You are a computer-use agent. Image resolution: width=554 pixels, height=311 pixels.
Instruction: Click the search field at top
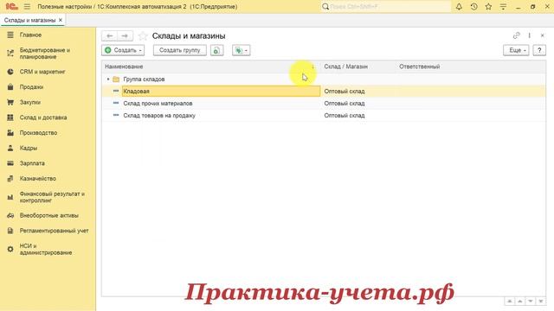point(386,6)
